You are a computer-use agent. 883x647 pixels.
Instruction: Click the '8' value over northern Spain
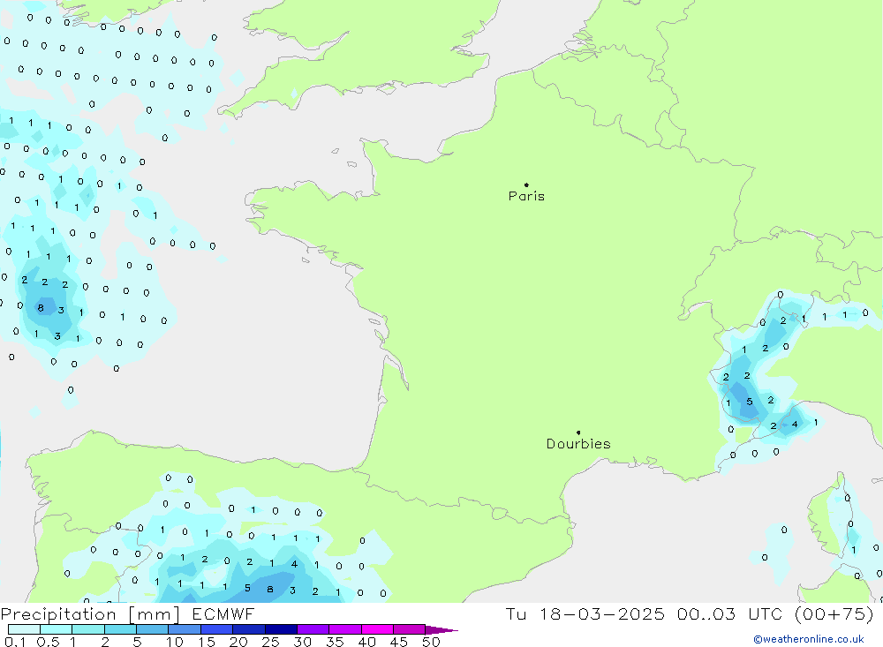269,590
